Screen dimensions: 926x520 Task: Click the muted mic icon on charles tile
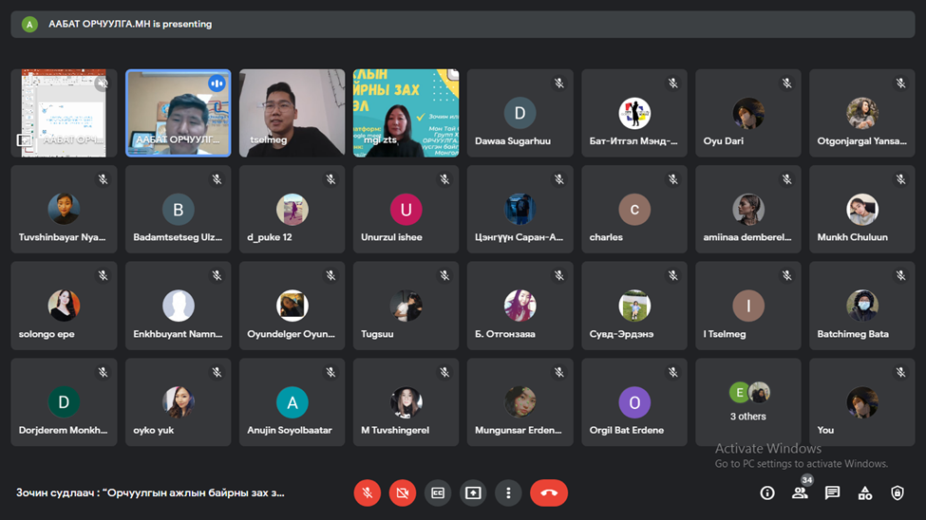(x=672, y=179)
